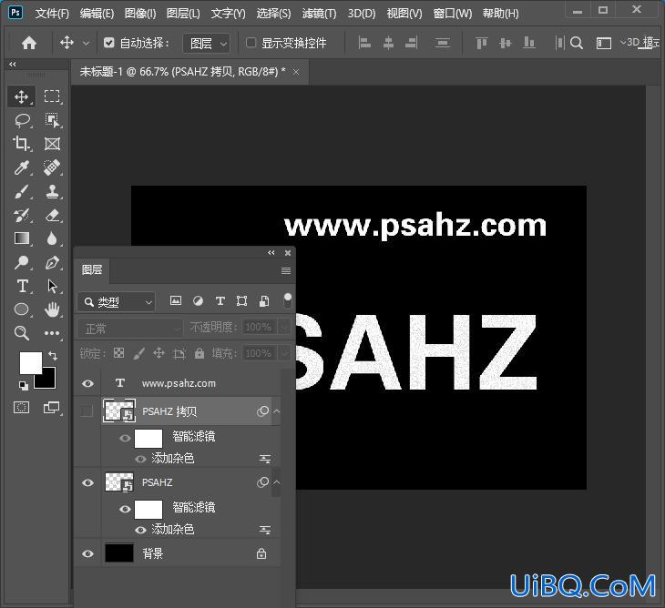The height and width of the screenshot is (608, 665).
Task: Hide the 背景 background layer
Action: 87,553
